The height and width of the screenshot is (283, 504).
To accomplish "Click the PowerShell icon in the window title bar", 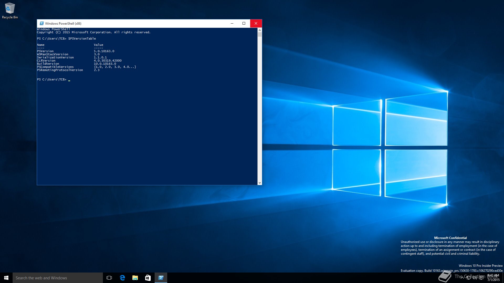I will coord(41,23).
